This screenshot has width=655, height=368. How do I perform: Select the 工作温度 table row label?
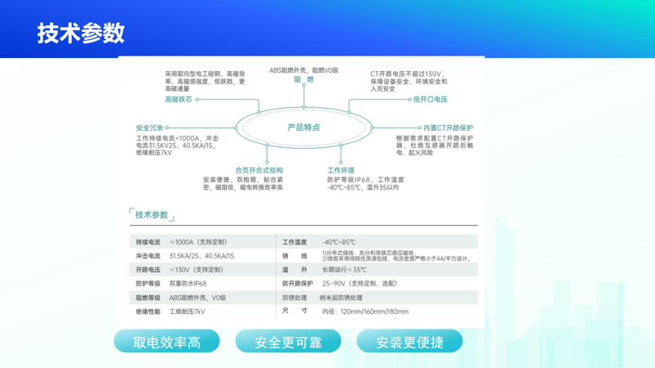(x=295, y=242)
